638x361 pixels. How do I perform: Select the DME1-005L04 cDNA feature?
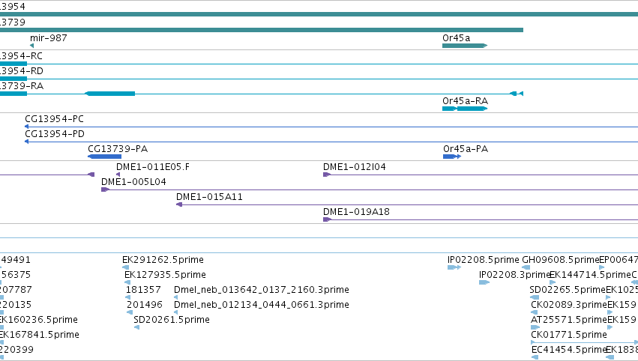370,189
